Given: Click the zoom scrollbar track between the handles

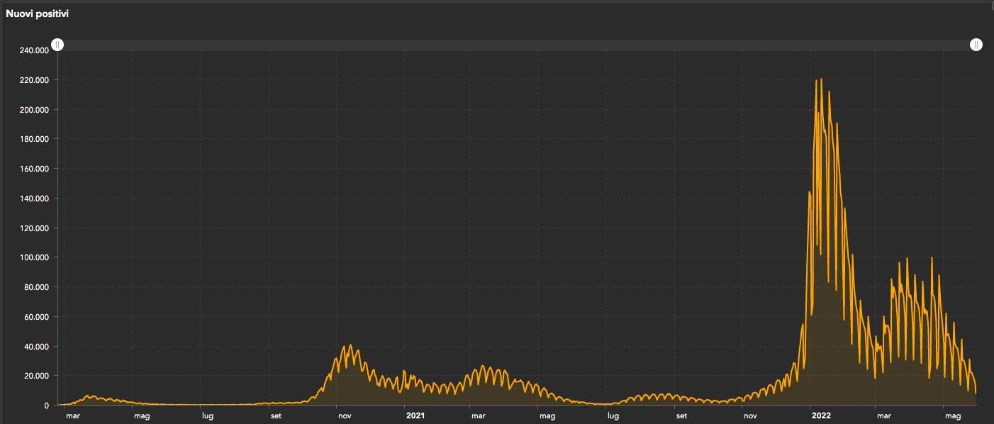Looking at the screenshot, I should [x=517, y=45].
